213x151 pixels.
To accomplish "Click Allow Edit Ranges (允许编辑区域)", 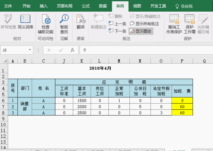I will pyautogui.click(x=203, y=24).
